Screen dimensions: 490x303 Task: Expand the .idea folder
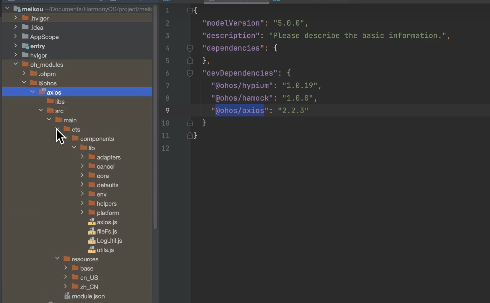(x=16, y=27)
